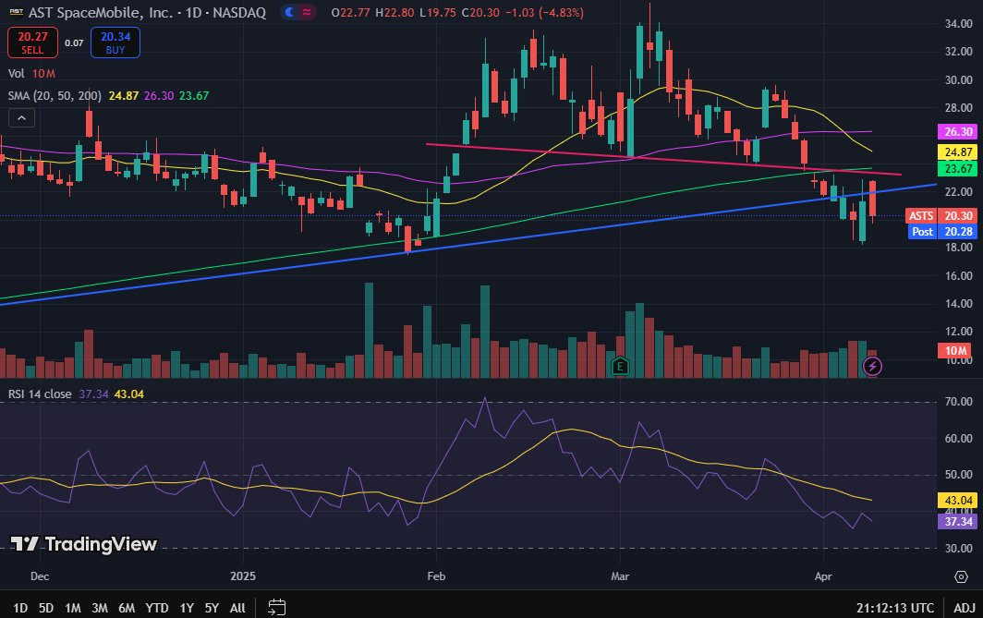Click the '2025' label on time axis
Viewport: 983px width, 618px height.
click(243, 576)
